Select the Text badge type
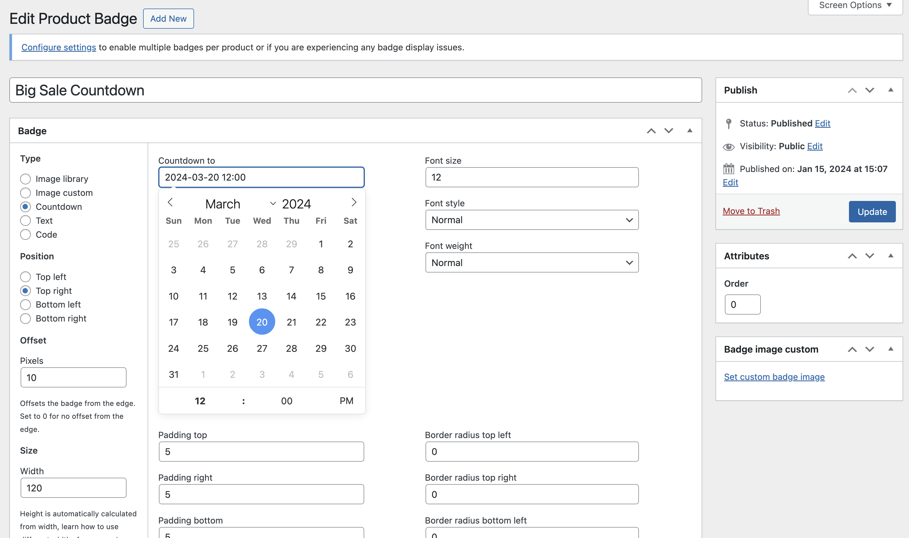909x538 pixels. [25, 221]
